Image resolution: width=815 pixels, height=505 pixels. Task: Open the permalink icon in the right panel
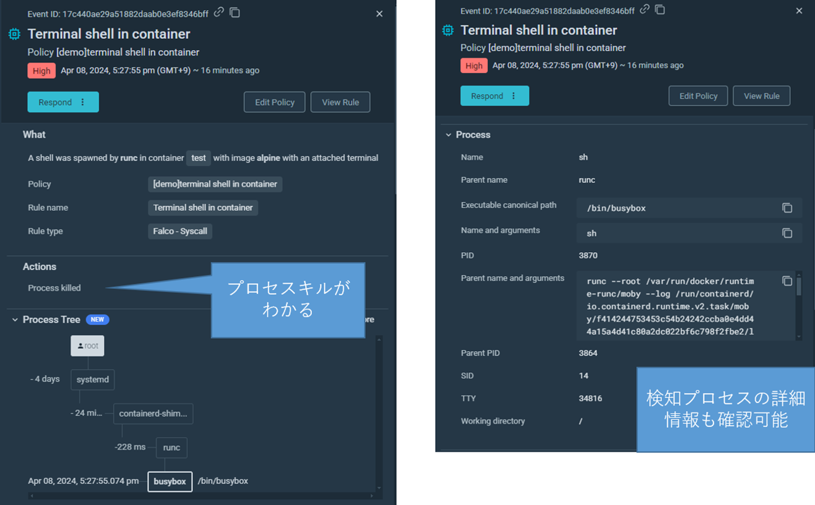click(x=644, y=9)
